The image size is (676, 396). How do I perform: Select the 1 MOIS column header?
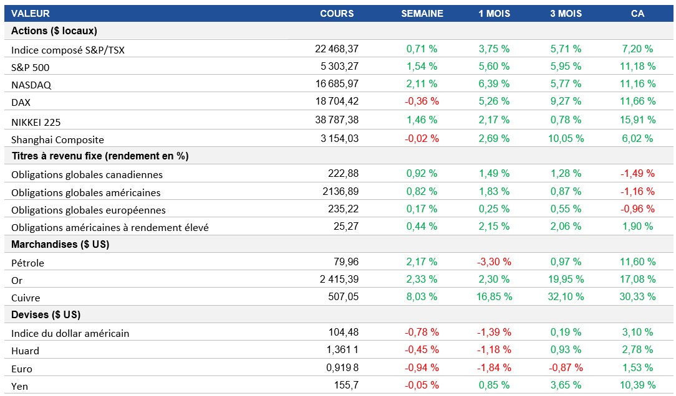click(x=494, y=13)
